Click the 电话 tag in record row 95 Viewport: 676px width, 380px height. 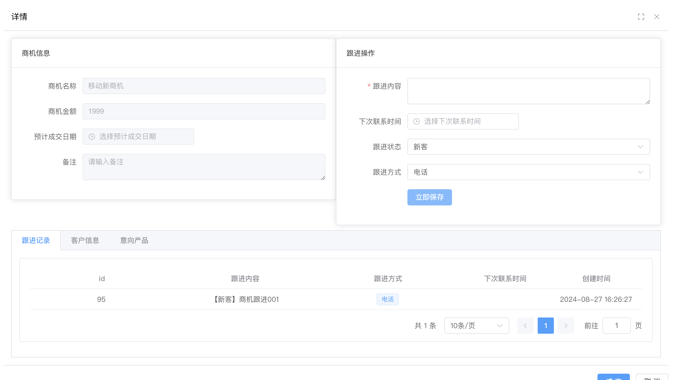(388, 299)
